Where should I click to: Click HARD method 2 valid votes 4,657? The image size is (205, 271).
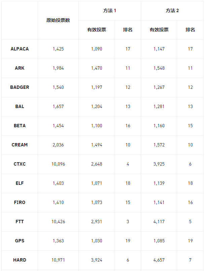coord(159,260)
